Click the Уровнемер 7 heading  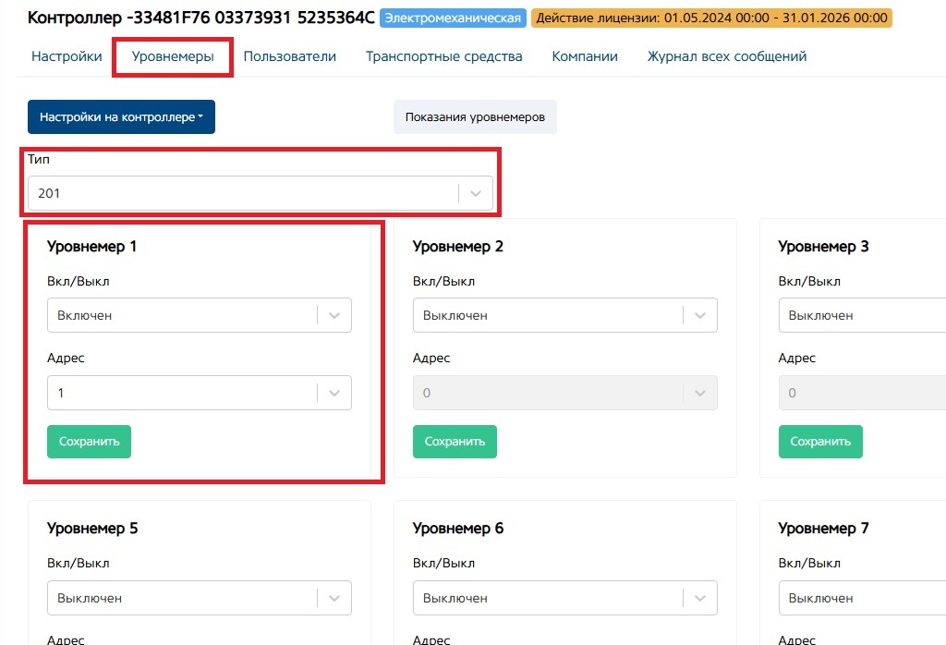pyautogui.click(x=823, y=529)
